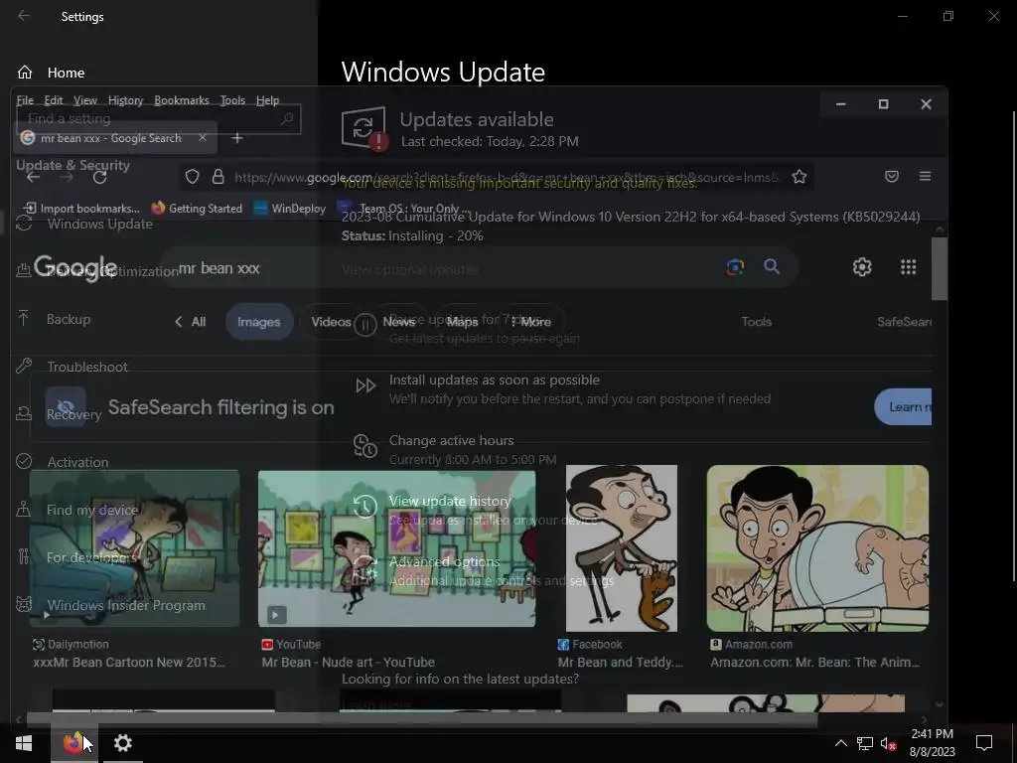This screenshot has width=1017, height=763.
Task: Click Firefox reload page button
Action: 99,177
